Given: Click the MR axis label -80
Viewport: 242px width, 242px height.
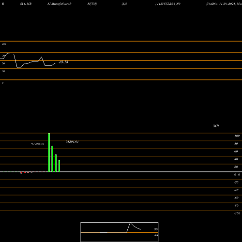Looking at the screenshot, I should (236, 206).
